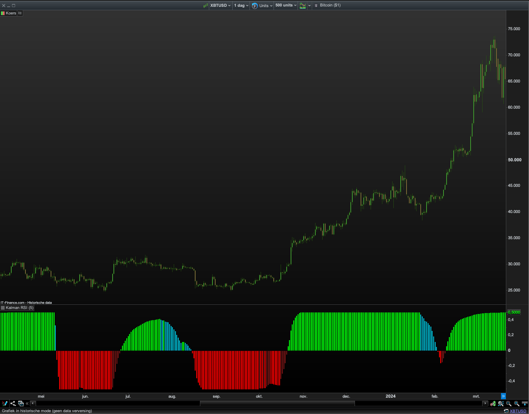
Task: Click the toolbar drop-down arrow icon
Action: (x=525, y=404)
